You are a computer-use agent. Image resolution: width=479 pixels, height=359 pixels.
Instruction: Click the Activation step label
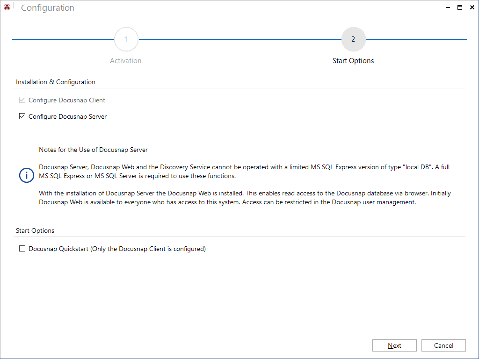tap(125, 61)
